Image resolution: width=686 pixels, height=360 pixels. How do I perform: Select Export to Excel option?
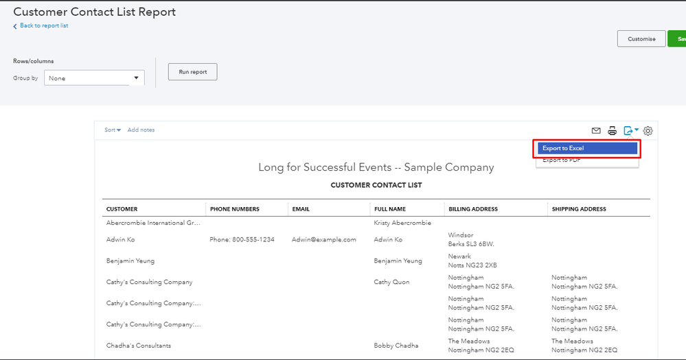(x=588, y=148)
